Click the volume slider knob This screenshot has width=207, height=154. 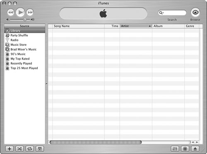(25, 19)
